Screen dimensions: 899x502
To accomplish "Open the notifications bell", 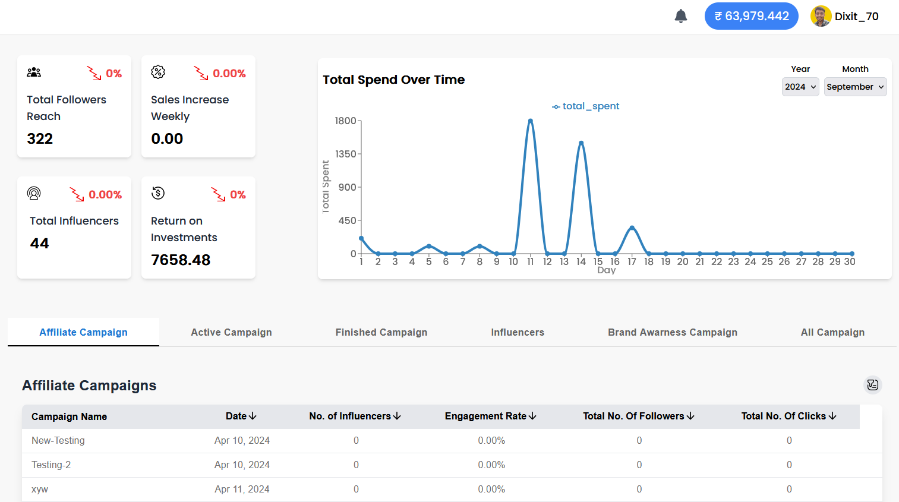I will click(x=681, y=16).
